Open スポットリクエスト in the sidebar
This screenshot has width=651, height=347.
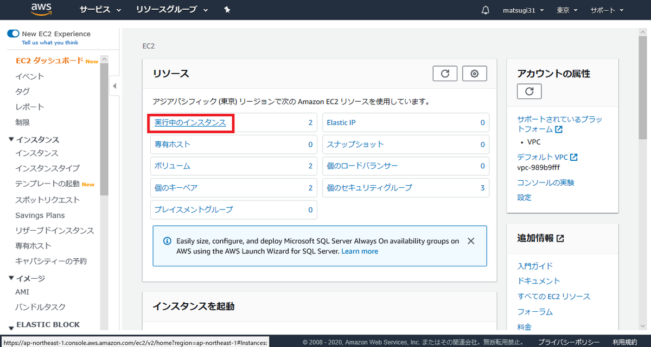(x=48, y=200)
